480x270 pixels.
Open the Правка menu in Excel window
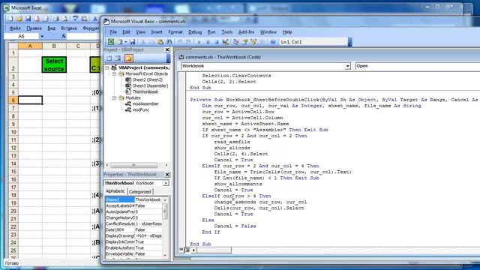pyautogui.click(x=34, y=28)
